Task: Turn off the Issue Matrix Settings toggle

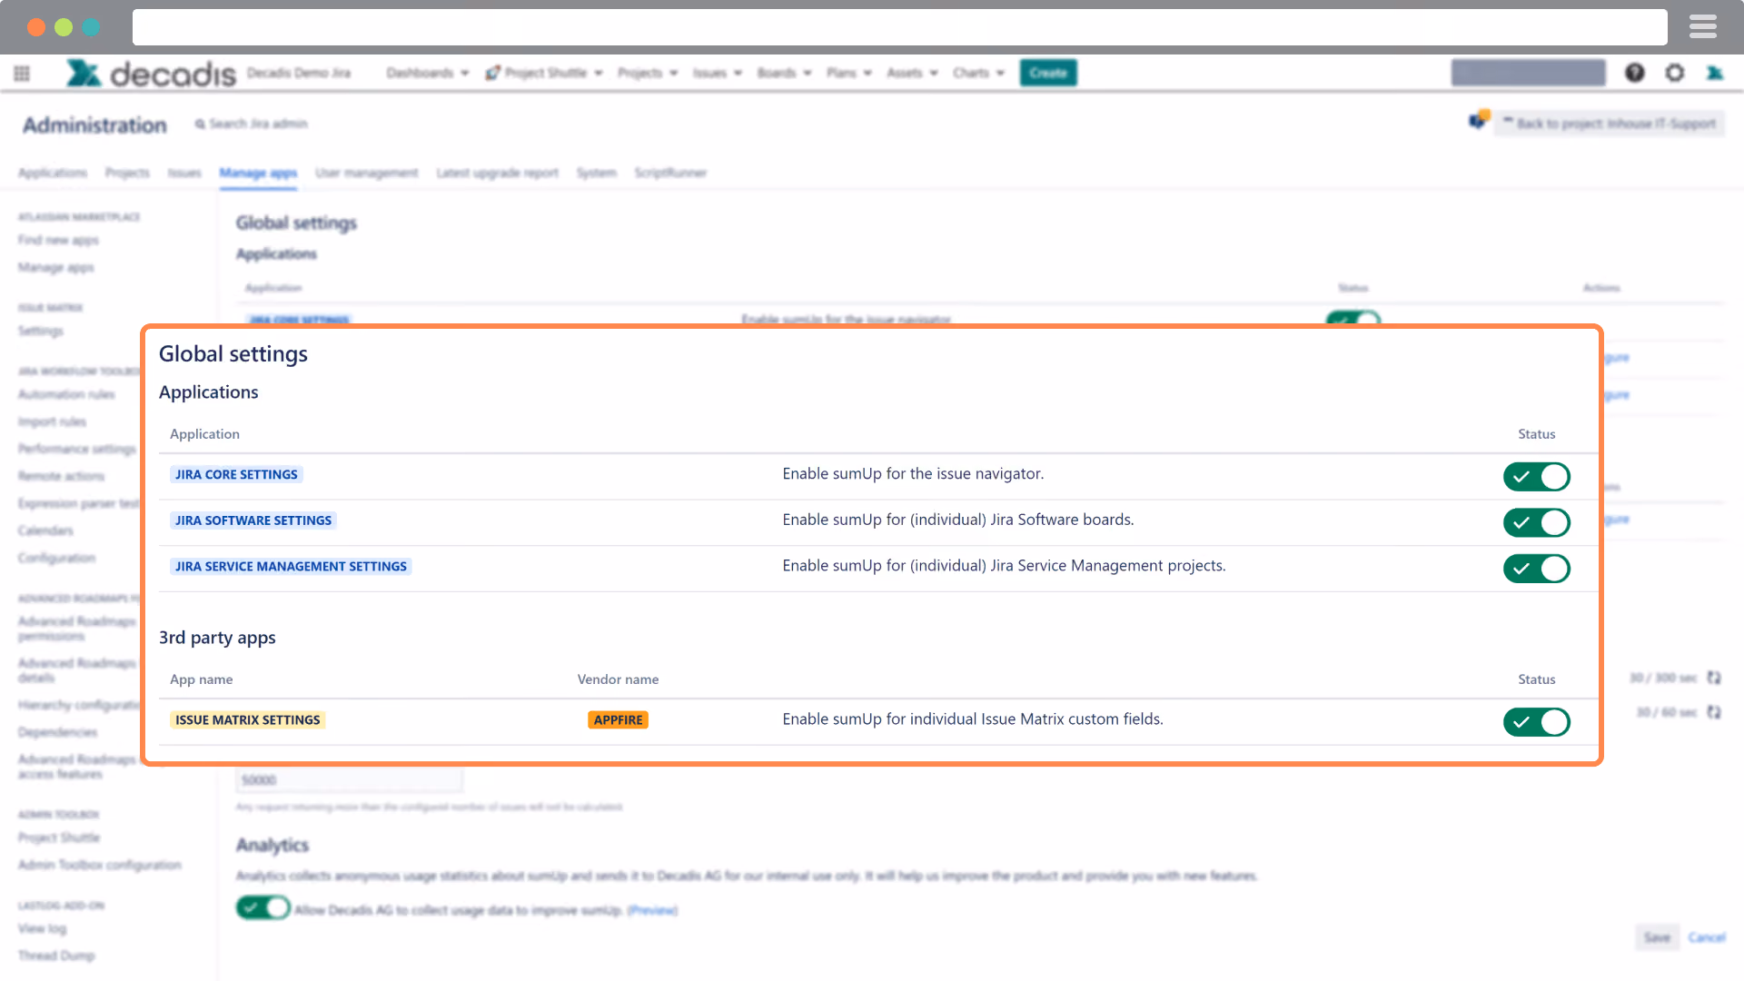Action: [x=1536, y=722]
